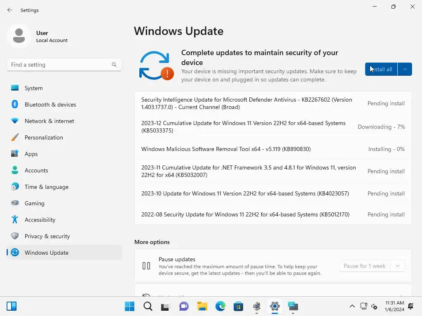The width and height of the screenshot is (422, 316).
Task: Select the KB4023057 update row
Action: click(x=273, y=193)
